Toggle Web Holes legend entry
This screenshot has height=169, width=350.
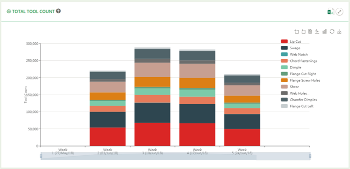(x=294, y=93)
